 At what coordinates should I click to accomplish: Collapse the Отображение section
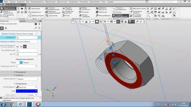click(20, 84)
